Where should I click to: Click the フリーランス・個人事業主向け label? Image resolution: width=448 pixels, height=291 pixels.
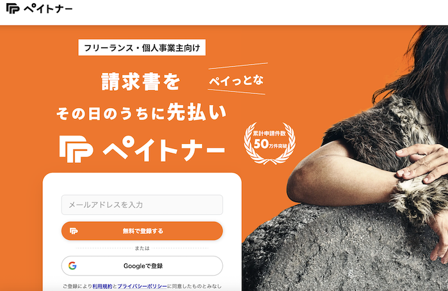(141, 47)
